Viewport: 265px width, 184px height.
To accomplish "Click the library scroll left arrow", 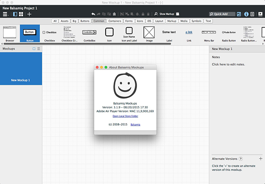I will [x=2, y=44].
